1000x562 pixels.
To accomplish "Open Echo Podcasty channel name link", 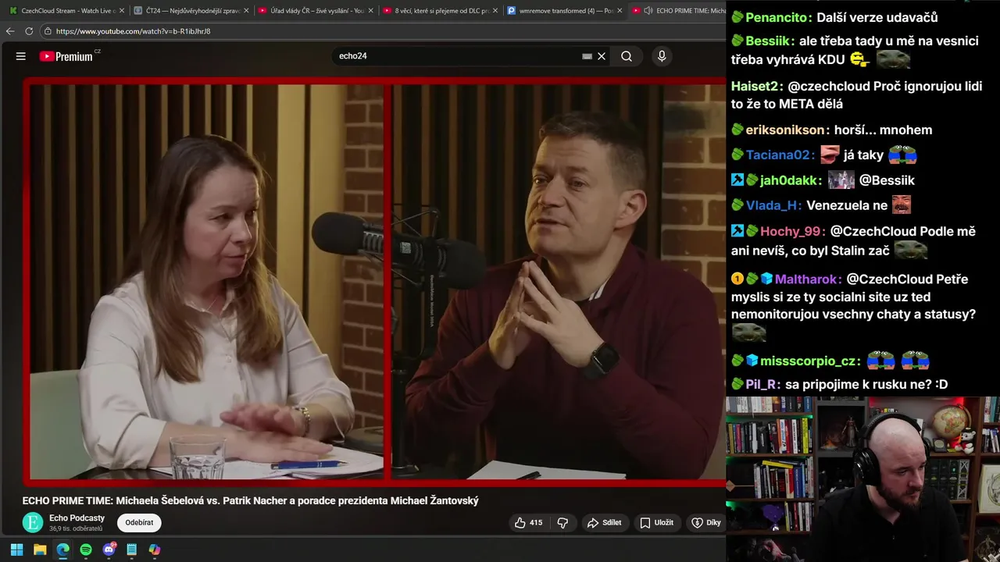I will (77, 518).
